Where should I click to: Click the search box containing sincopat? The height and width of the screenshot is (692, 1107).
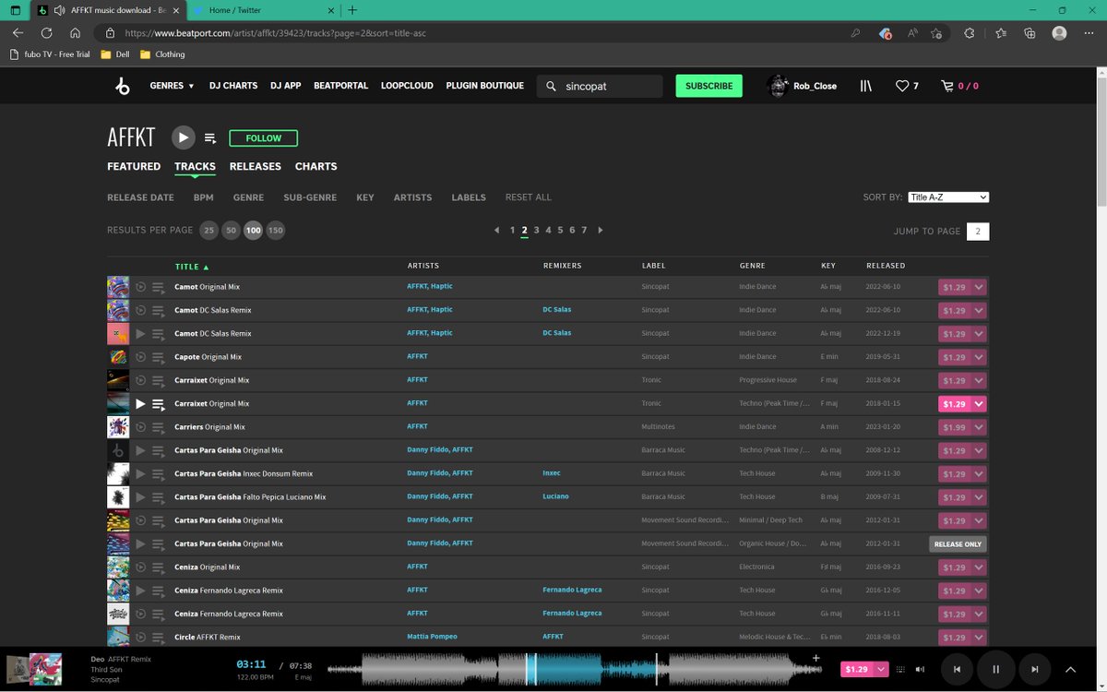click(x=600, y=86)
